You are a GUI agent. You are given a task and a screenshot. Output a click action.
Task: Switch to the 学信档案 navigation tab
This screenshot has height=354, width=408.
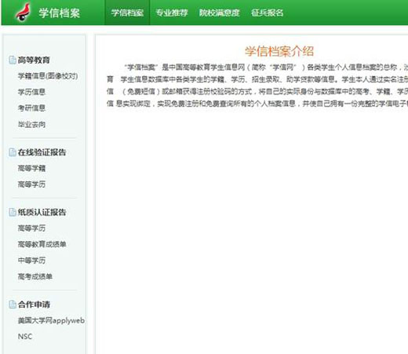(127, 13)
